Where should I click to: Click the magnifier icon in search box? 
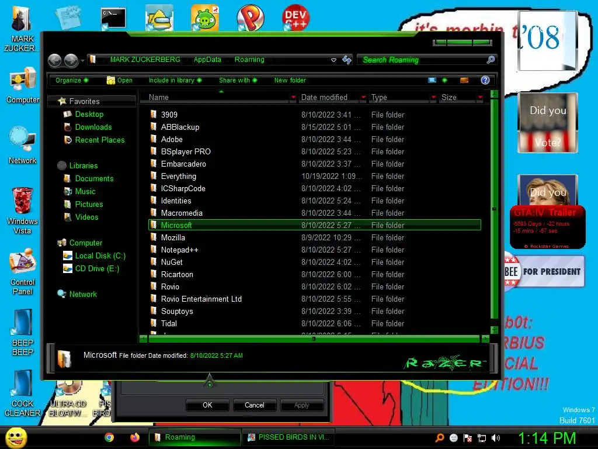point(491,60)
